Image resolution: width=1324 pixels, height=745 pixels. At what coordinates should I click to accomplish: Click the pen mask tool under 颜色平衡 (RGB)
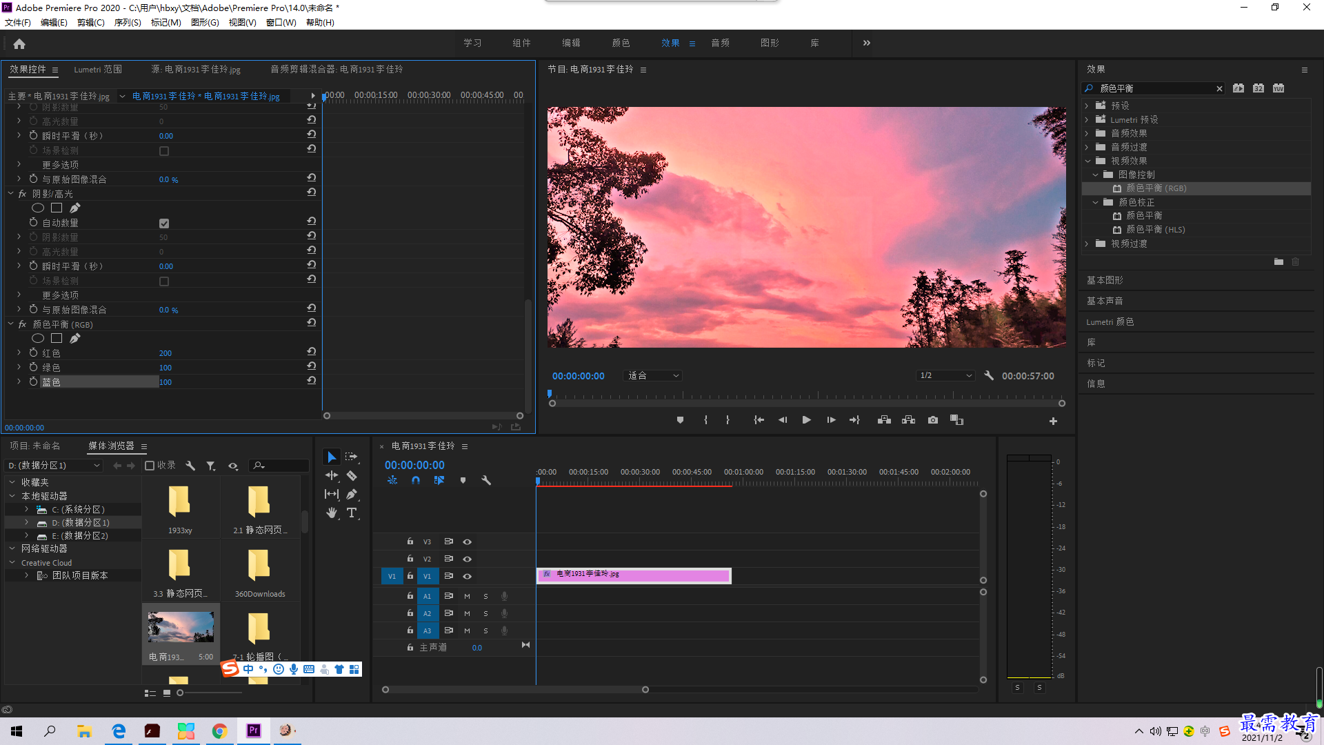pos(74,338)
